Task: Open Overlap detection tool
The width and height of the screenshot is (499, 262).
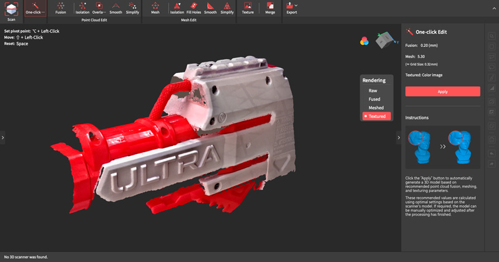Action: click(x=99, y=9)
